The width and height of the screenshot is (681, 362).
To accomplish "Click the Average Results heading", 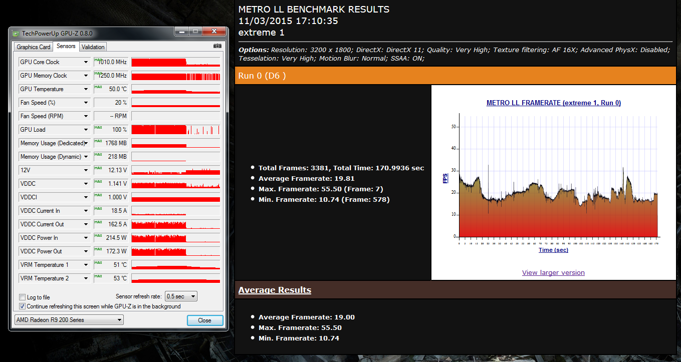I will 275,290.
